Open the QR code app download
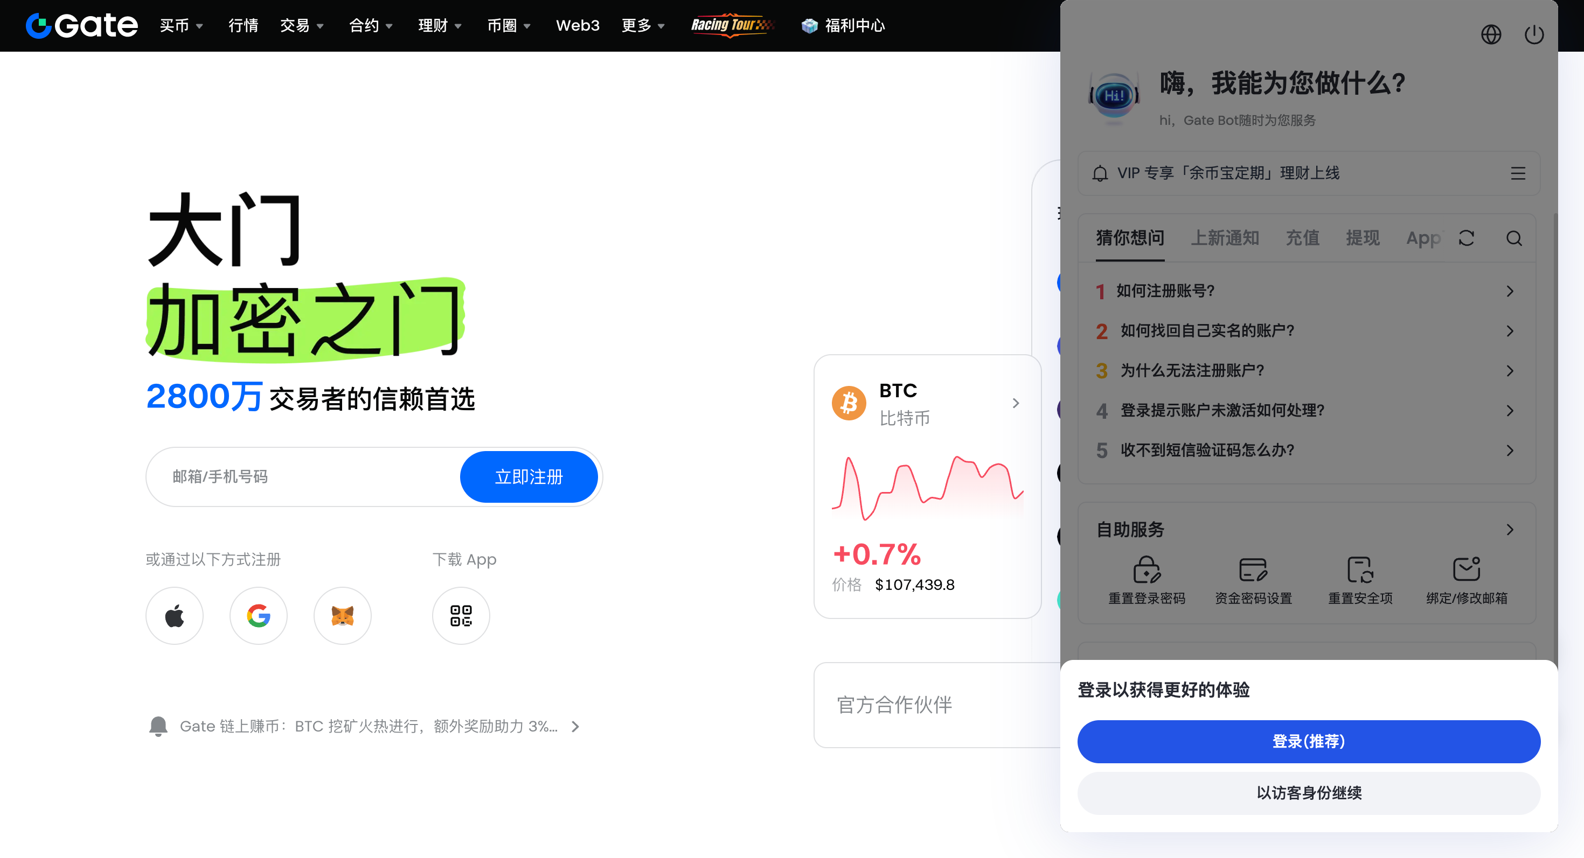Image resolution: width=1584 pixels, height=858 pixels. pyautogui.click(x=461, y=615)
